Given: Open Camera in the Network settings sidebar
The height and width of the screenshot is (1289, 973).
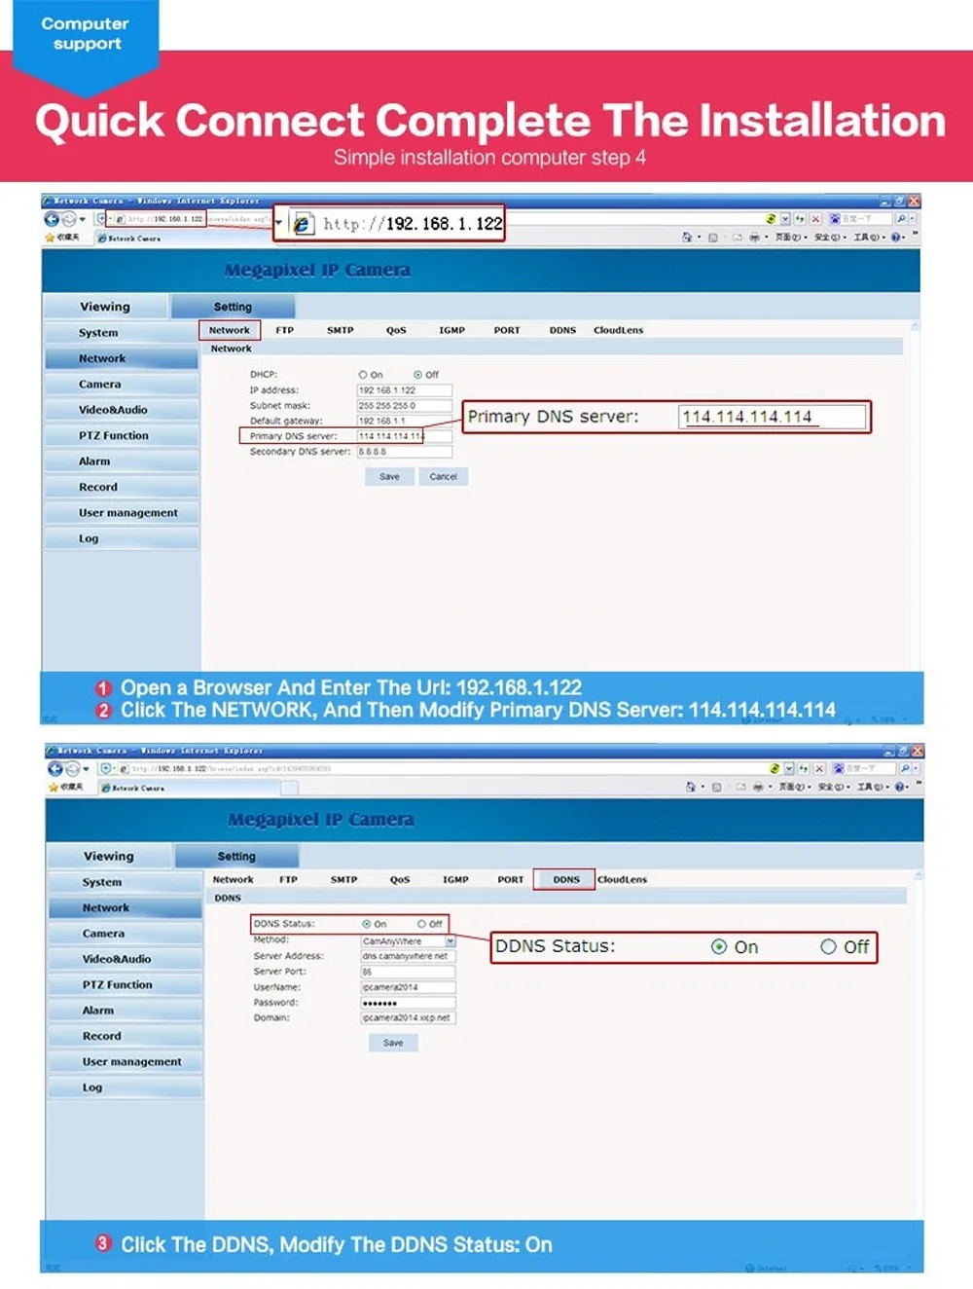Looking at the screenshot, I should [x=121, y=385].
